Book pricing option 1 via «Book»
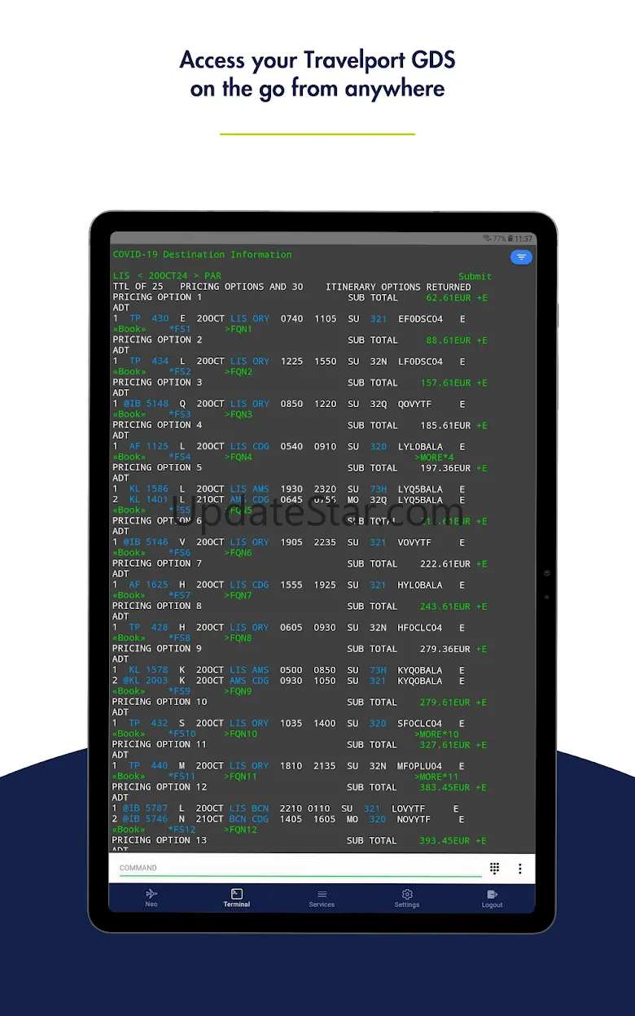 (129, 330)
